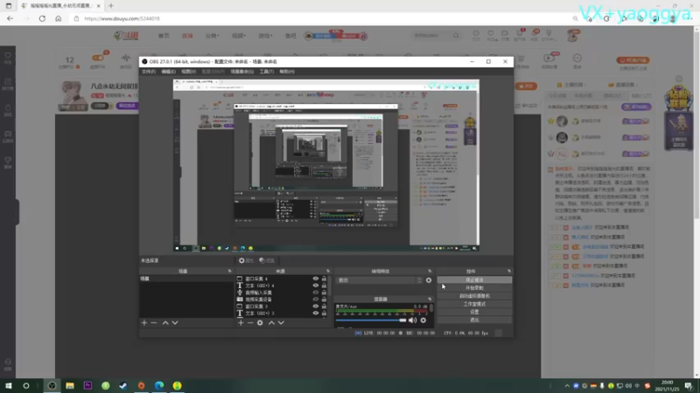Toggle lock on 文本 (GDI+) 4 source

click(324, 286)
